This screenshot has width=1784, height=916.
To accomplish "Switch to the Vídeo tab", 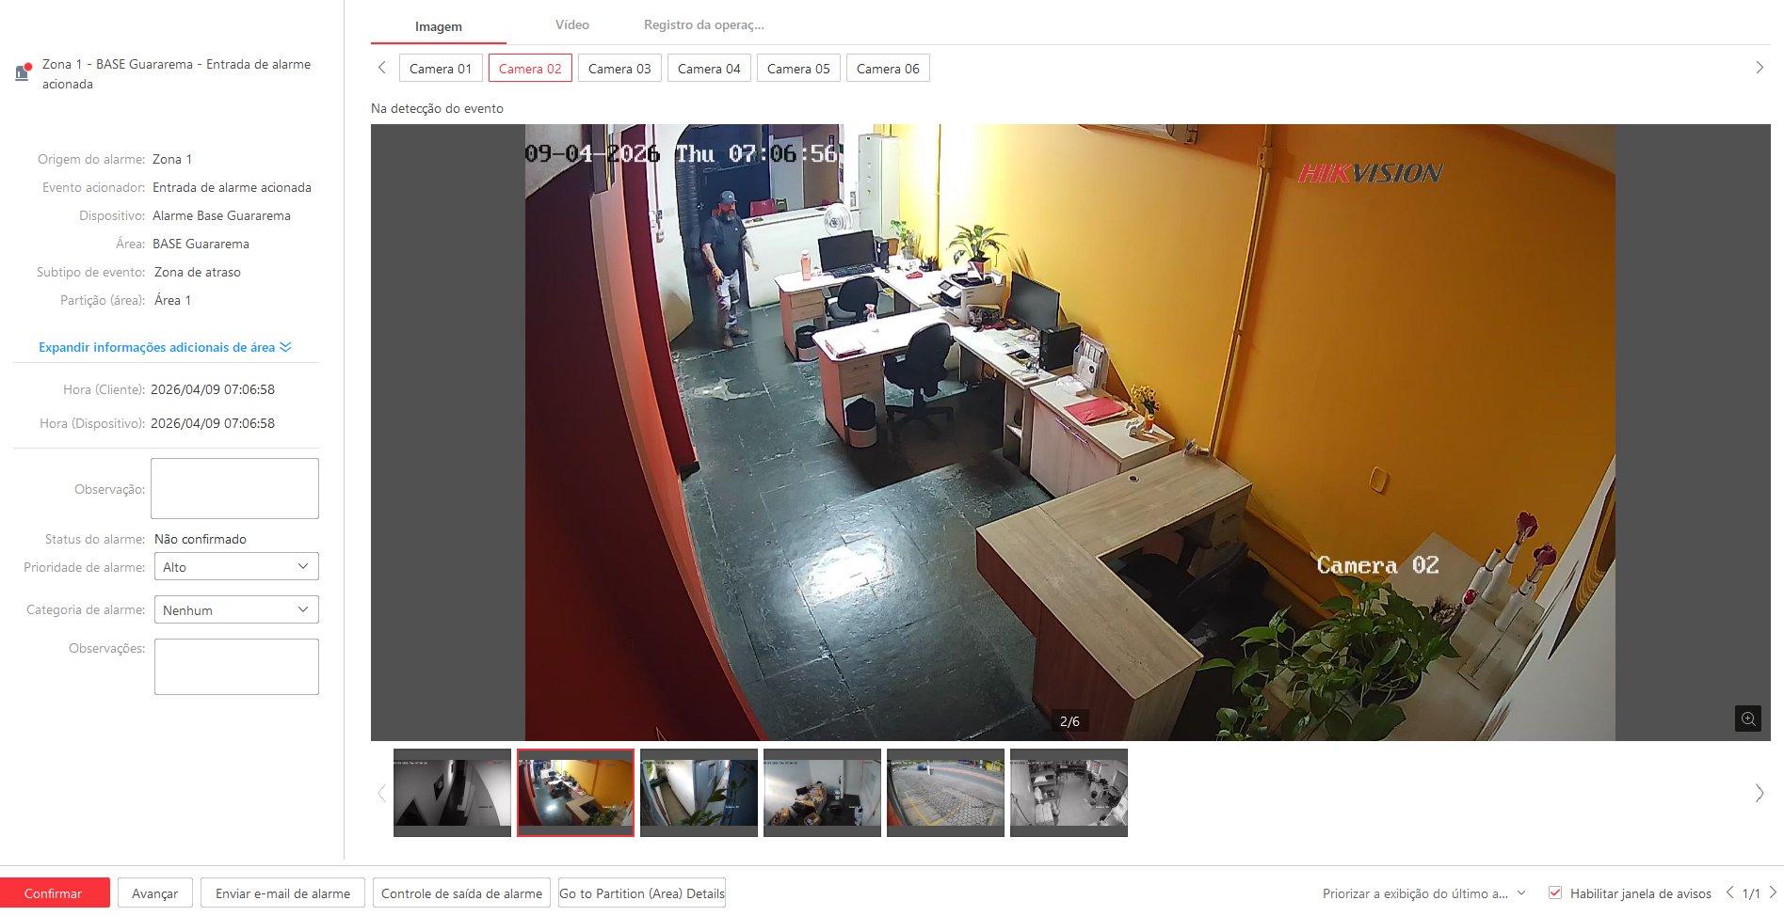I will pyautogui.click(x=571, y=25).
